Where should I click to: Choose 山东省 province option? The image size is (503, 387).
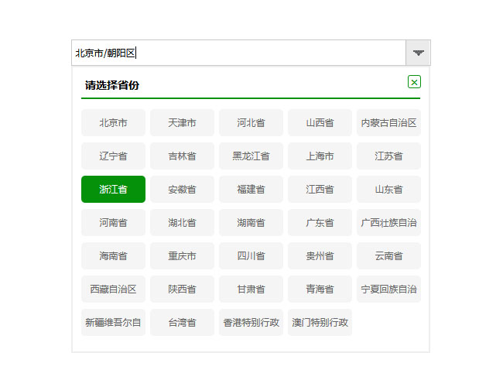tap(388, 189)
